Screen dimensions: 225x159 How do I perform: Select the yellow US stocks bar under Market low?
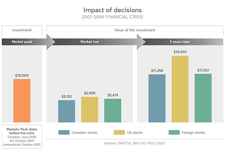(x=90, y=109)
